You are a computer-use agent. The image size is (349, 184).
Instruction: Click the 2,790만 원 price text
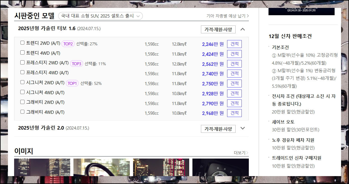click(x=213, y=104)
